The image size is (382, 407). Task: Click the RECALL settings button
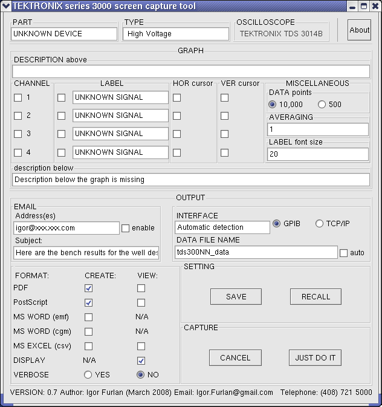click(x=316, y=296)
